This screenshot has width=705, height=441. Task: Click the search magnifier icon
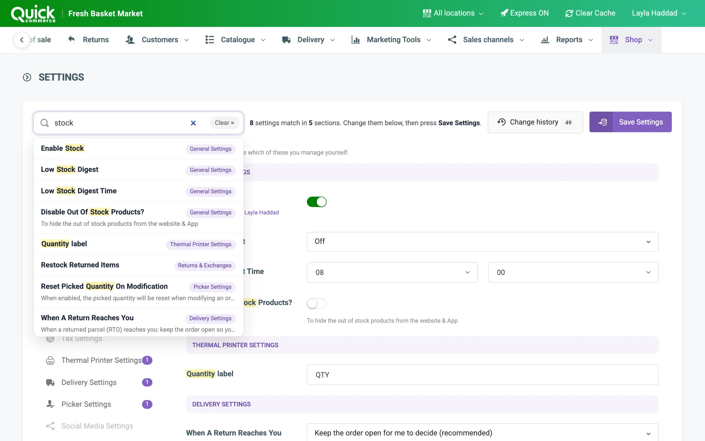(45, 123)
